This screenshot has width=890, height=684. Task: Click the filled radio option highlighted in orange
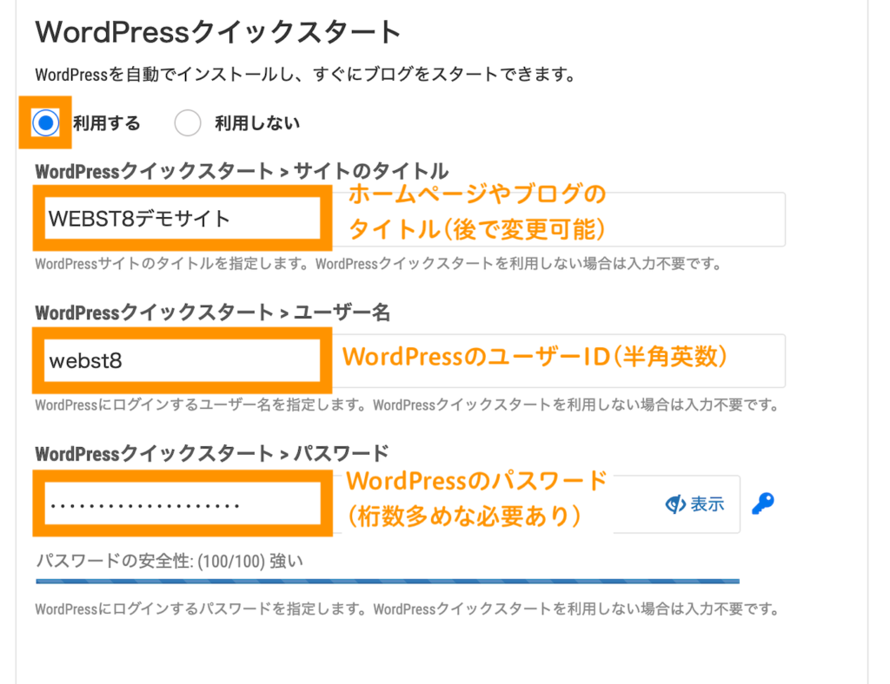pyautogui.click(x=44, y=122)
